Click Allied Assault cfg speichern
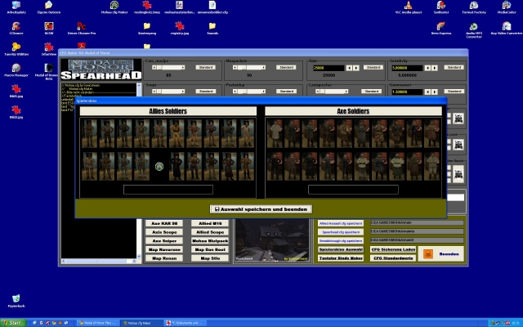 point(341,223)
